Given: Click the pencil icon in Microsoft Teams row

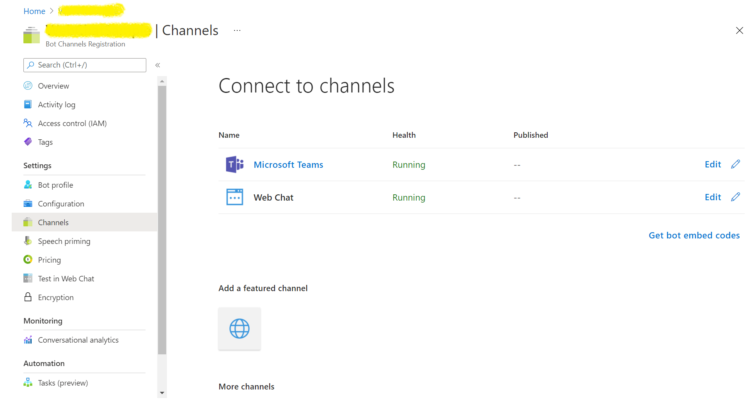Looking at the screenshot, I should (735, 164).
